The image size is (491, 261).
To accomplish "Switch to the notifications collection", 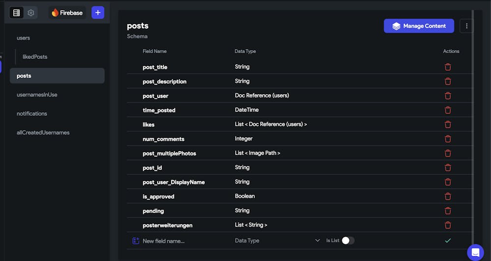I will point(32,114).
